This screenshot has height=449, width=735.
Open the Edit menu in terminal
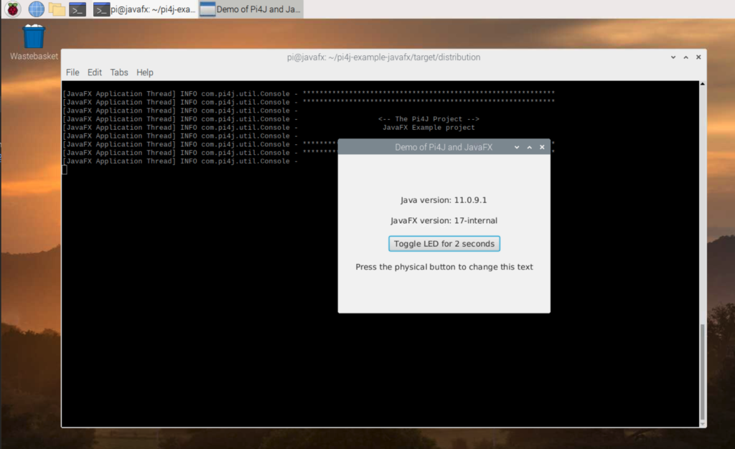point(94,72)
